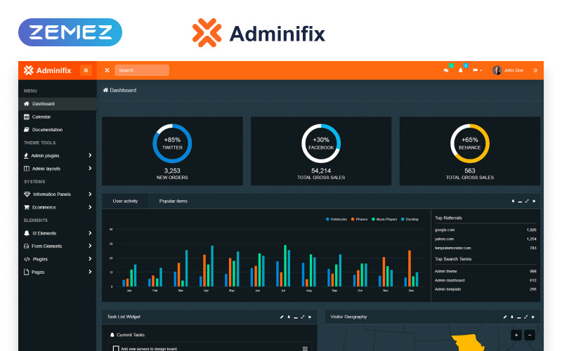Click the Dashboard breadcrumb link
The height and width of the screenshot is (351, 562).
click(122, 90)
